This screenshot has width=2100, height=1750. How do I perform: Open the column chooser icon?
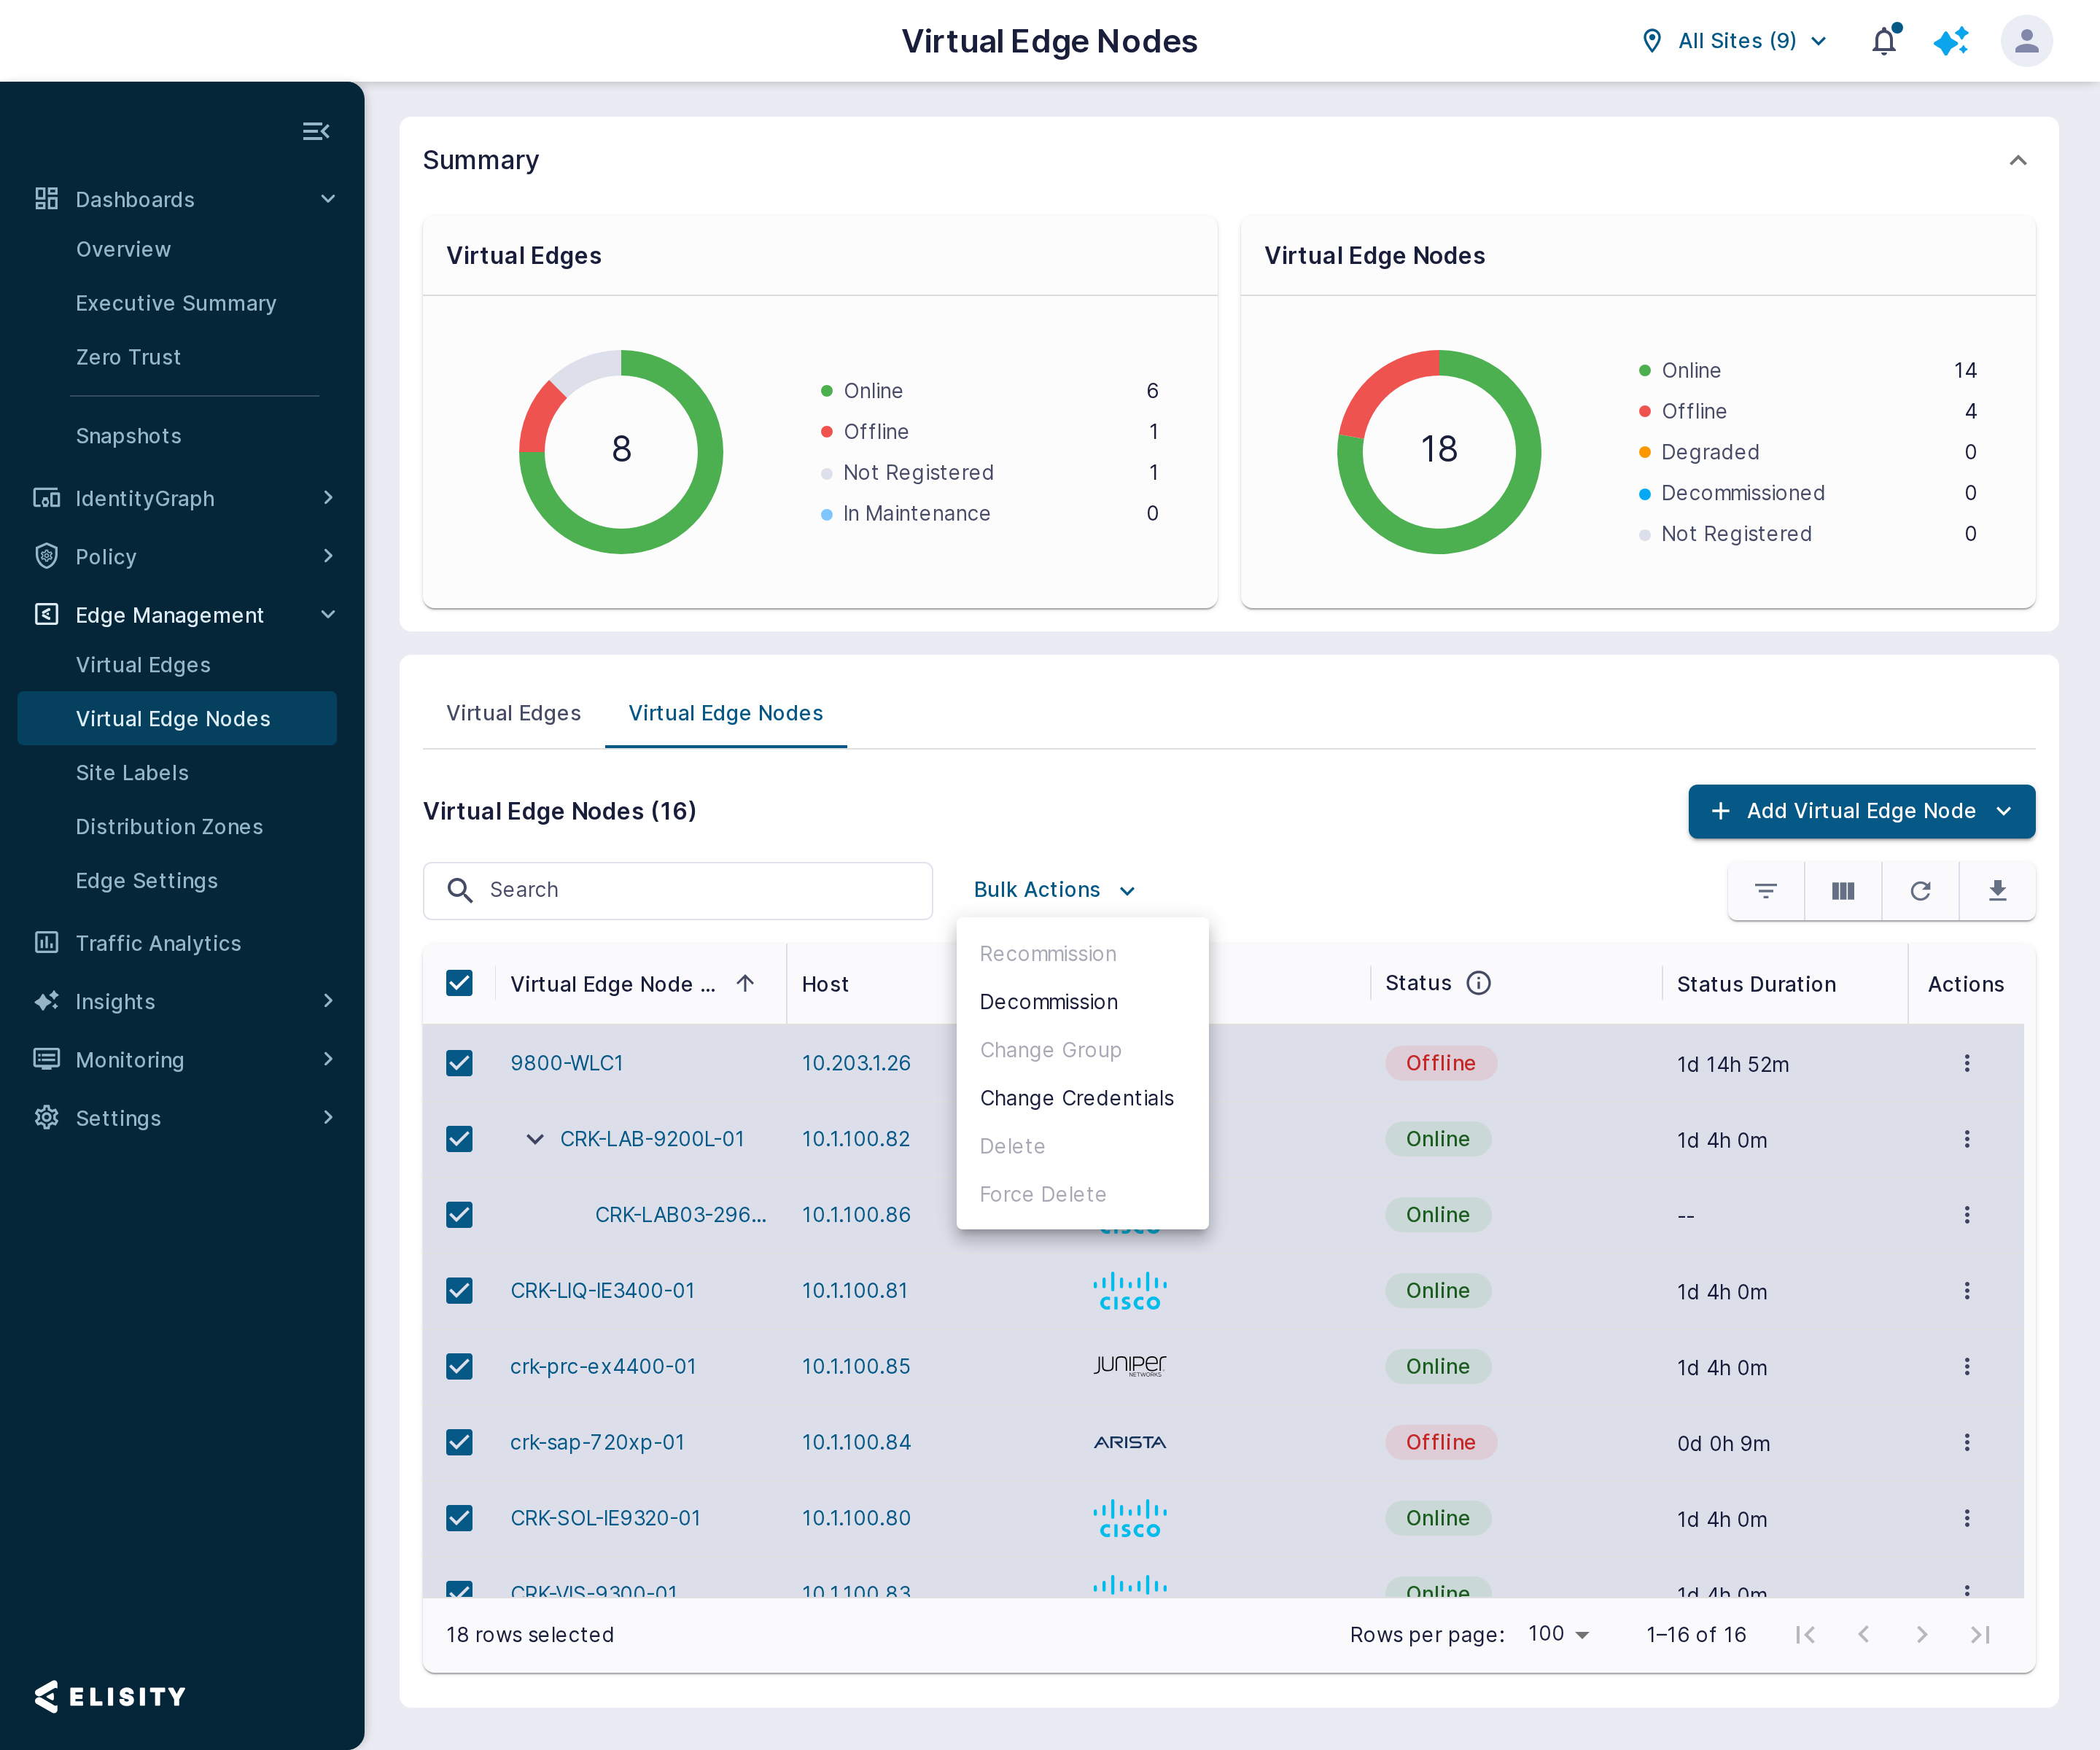1843,890
